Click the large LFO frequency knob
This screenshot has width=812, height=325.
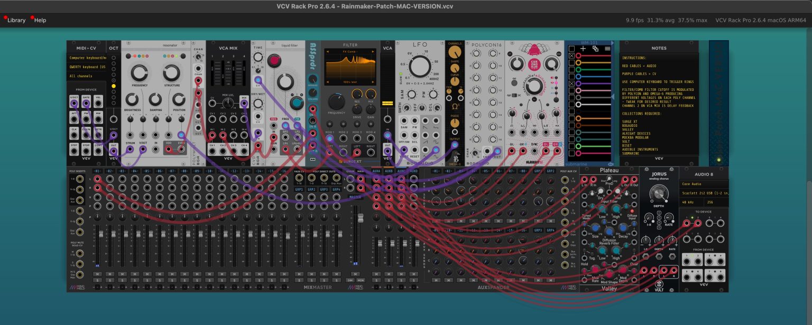tap(420, 67)
